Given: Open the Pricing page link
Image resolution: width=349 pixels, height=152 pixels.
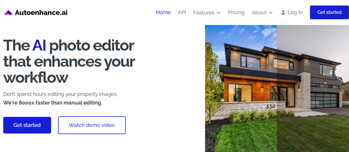Looking at the screenshot, I should [x=236, y=12].
